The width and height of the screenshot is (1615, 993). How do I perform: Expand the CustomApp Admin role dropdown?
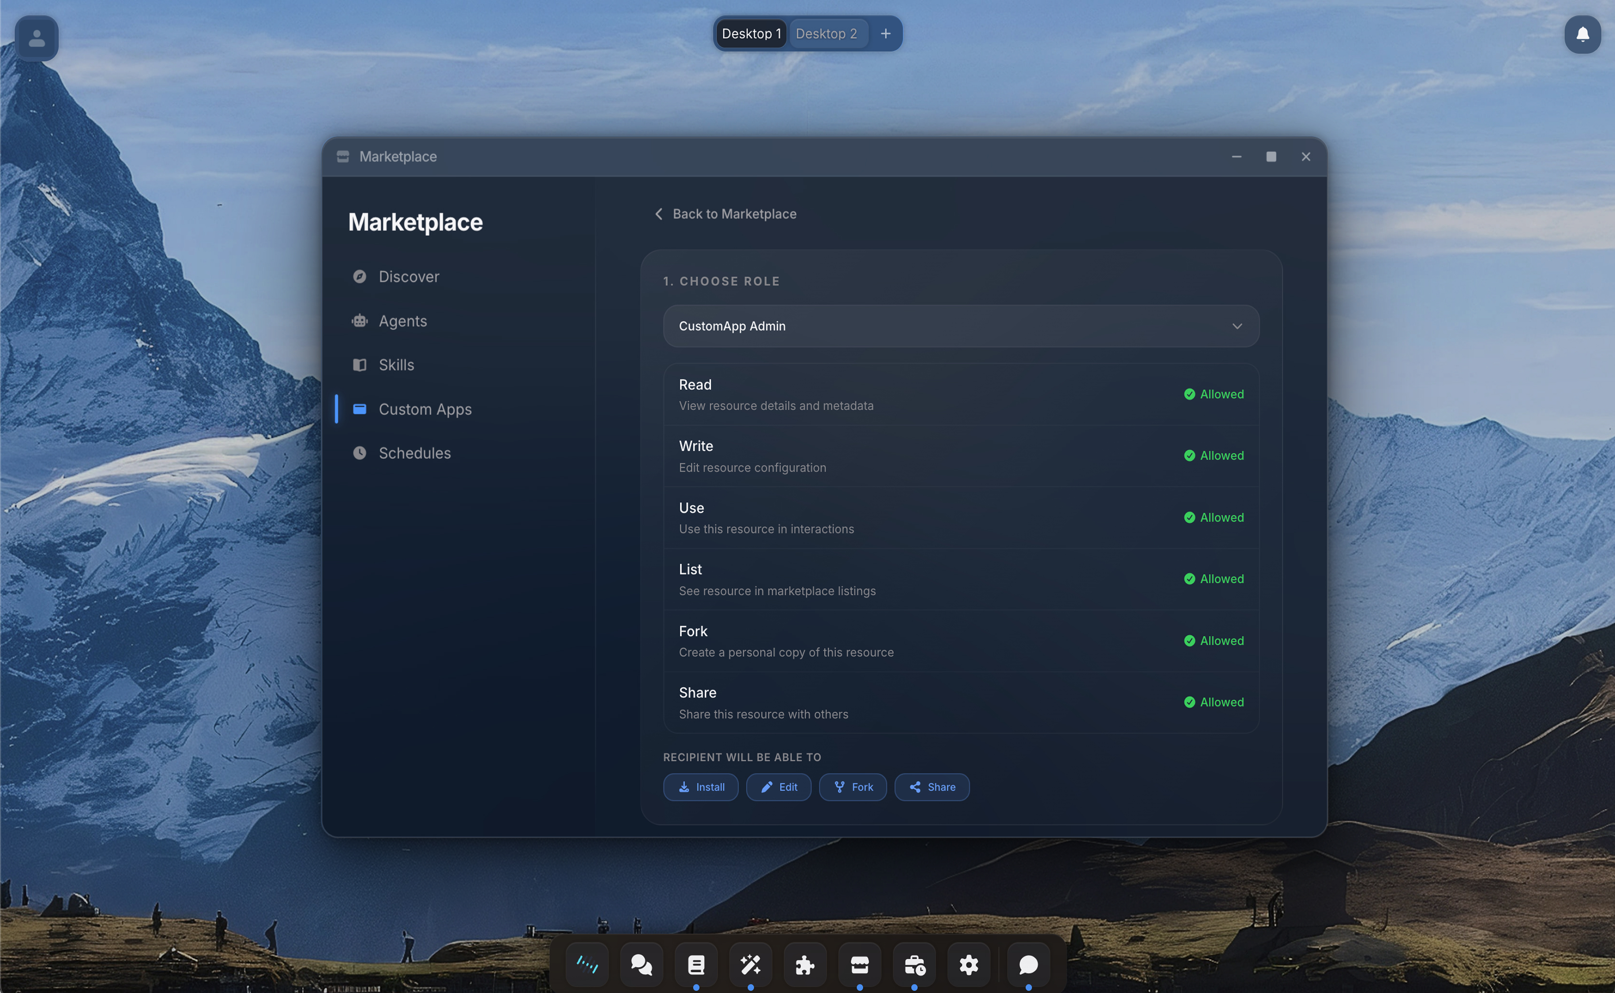coord(961,326)
